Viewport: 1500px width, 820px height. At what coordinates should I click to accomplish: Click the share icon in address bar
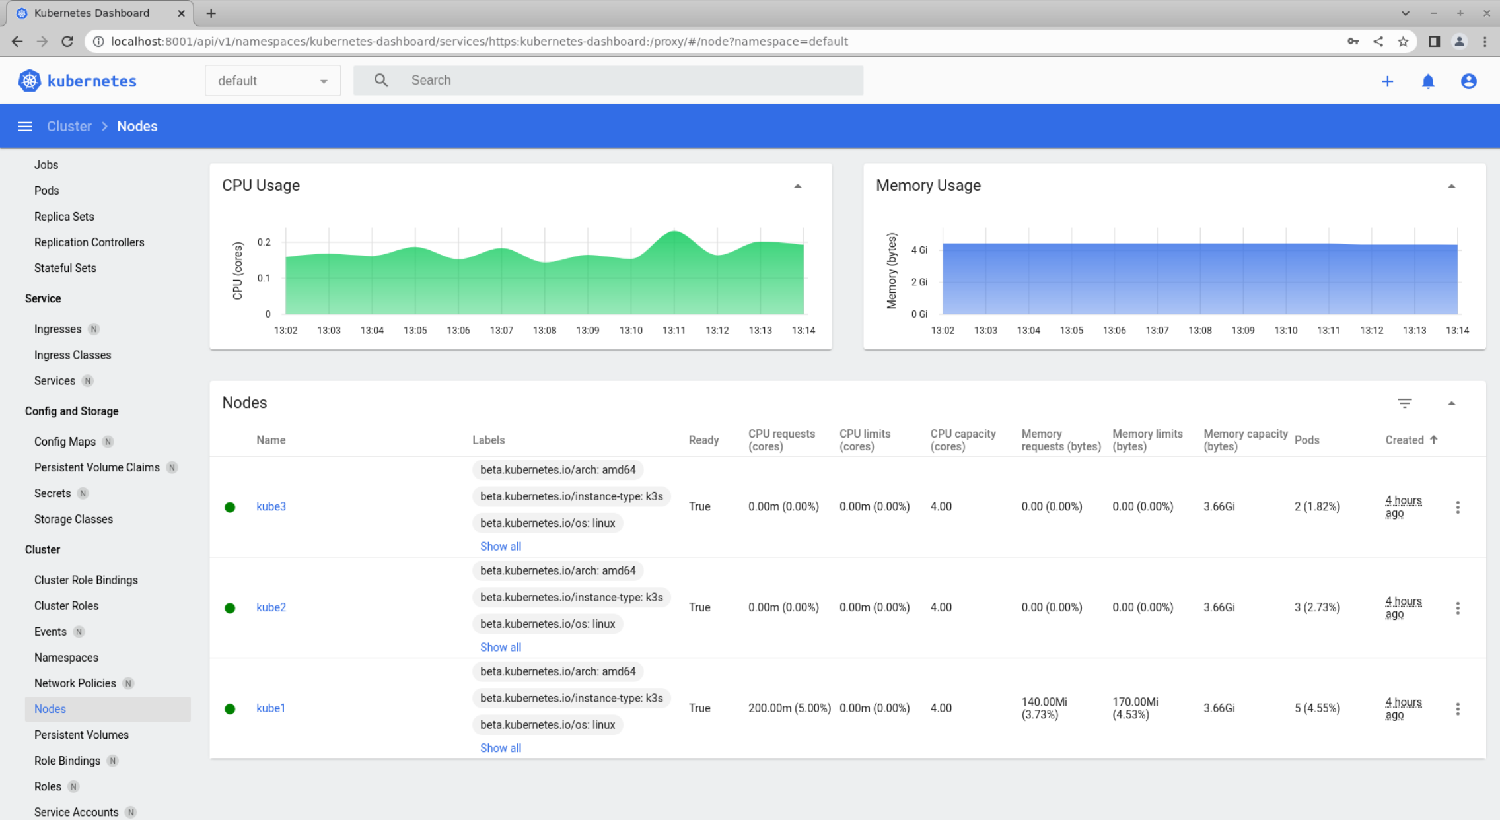click(1378, 41)
